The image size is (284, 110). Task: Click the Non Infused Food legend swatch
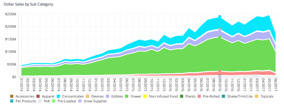(x=145, y=96)
